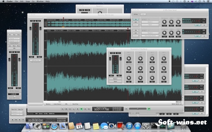Click Edit button for Effect 1
The height and width of the screenshot is (132, 212).
pos(136,22)
